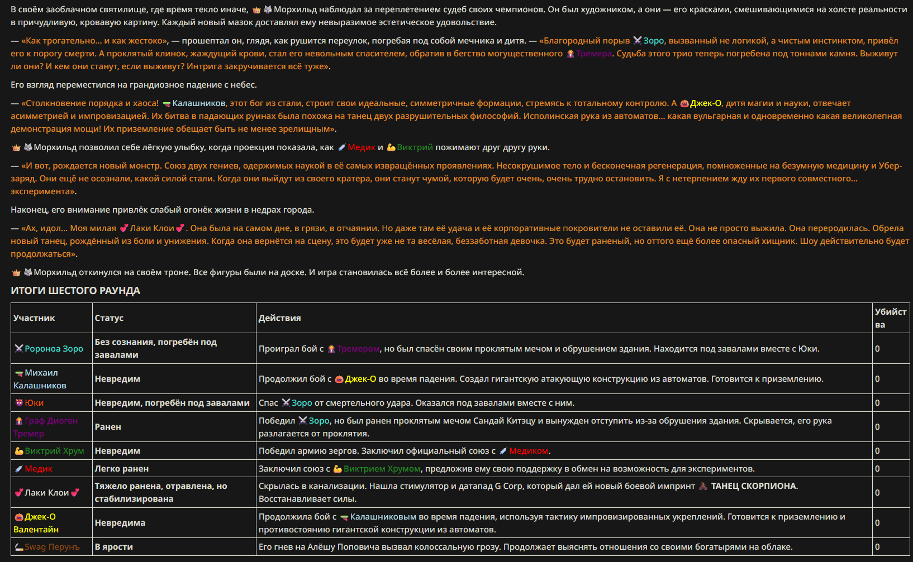Click devil emoji beside Юки participant cell
Image resolution: width=913 pixels, height=562 pixels.
pyautogui.click(x=19, y=403)
